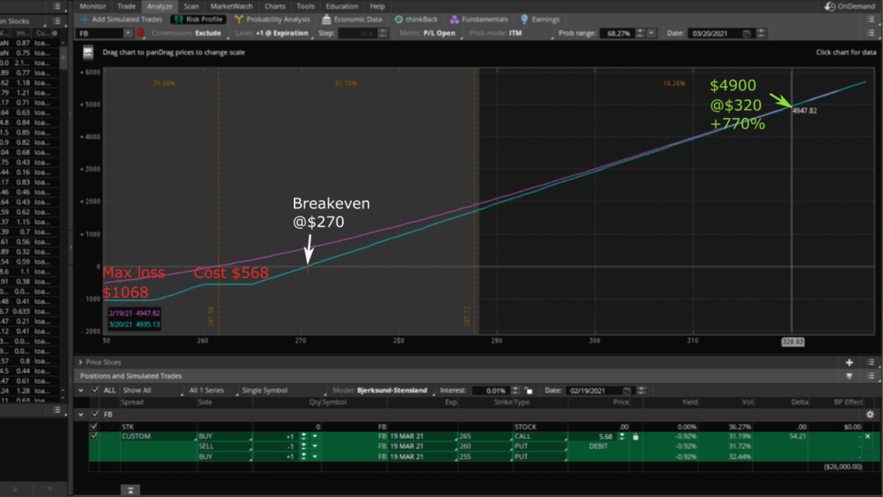Collapse the ALL positions group arrow
The image size is (883, 497).
point(81,390)
